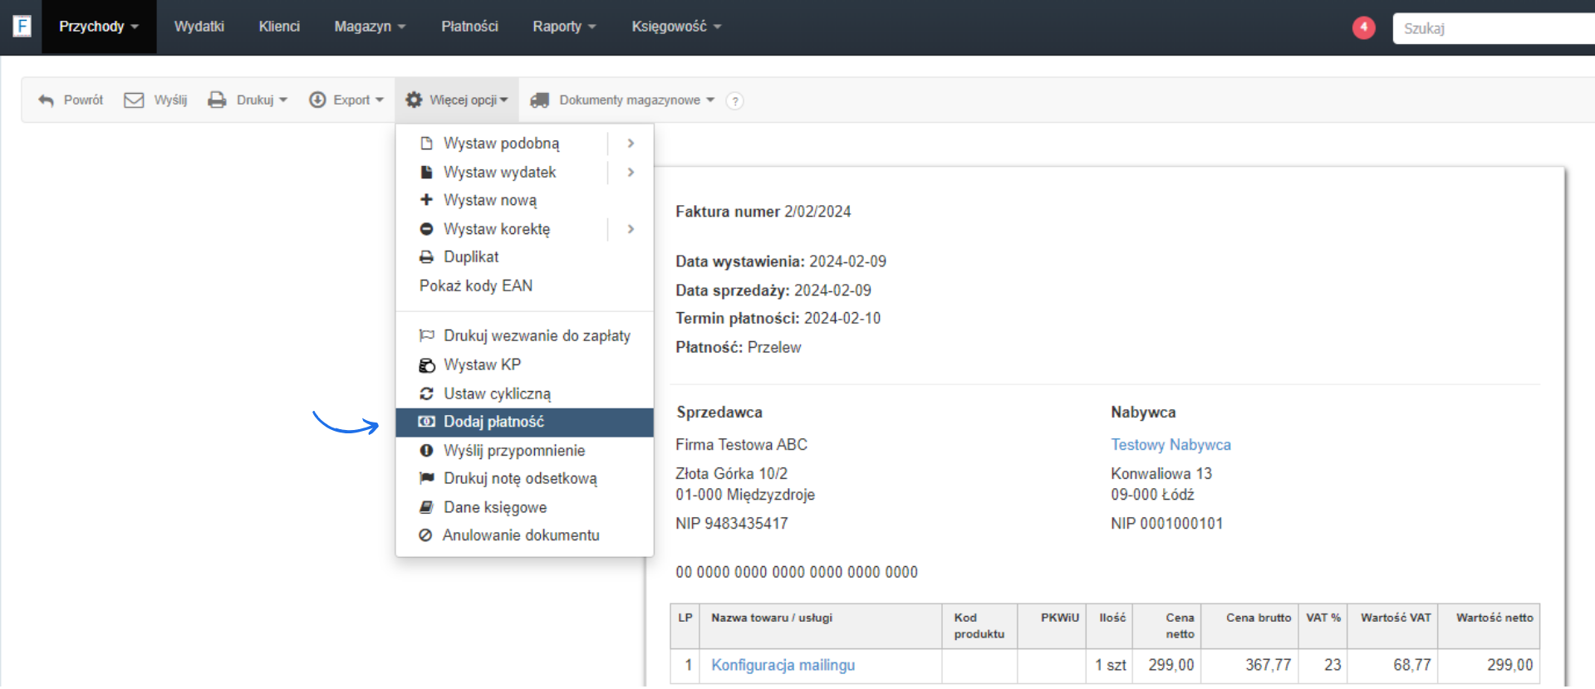Click the red notification badge showing 4
1595x689 pixels.
click(1363, 27)
